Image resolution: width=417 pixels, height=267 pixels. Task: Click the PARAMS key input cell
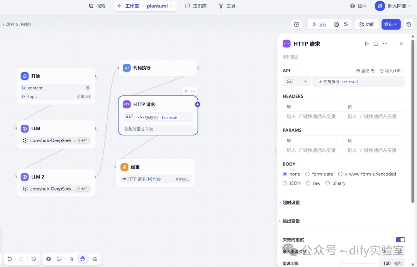[313, 150]
